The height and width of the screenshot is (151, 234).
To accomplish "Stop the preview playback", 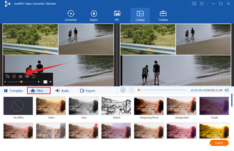I will click(x=131, y=90).
